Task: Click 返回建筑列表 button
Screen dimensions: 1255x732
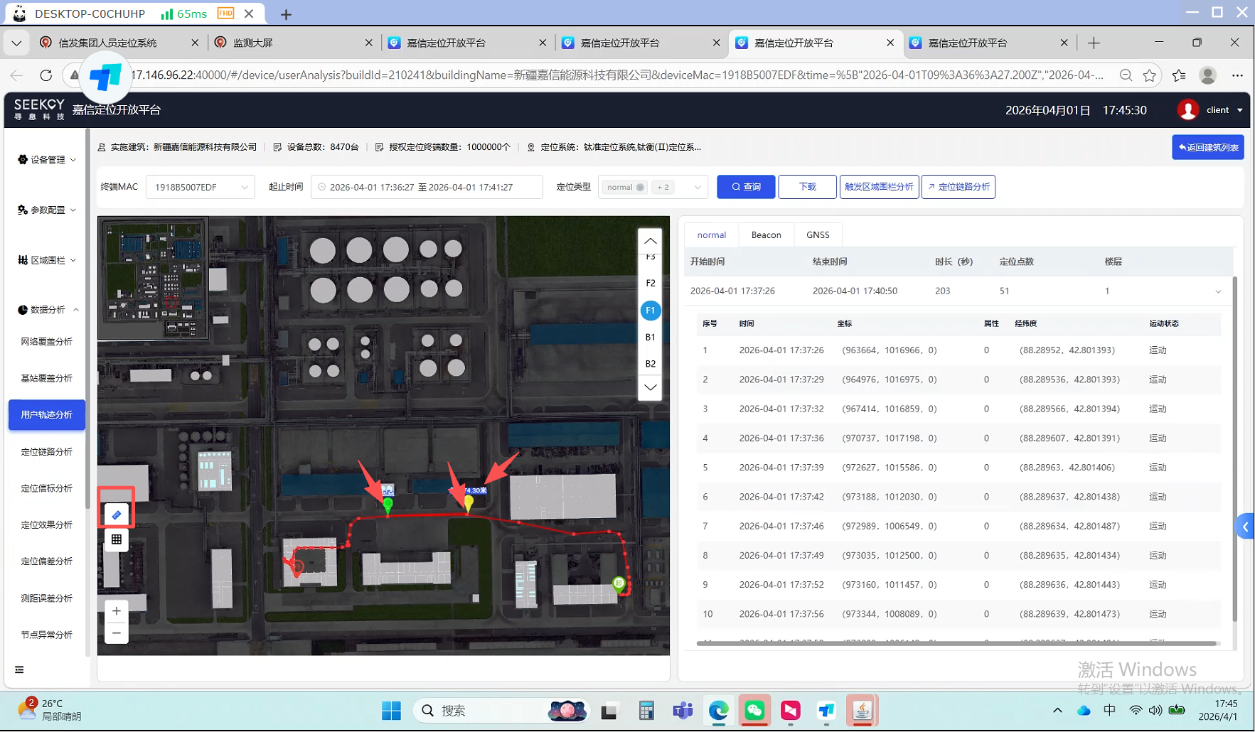Action: click(1207, 147)
